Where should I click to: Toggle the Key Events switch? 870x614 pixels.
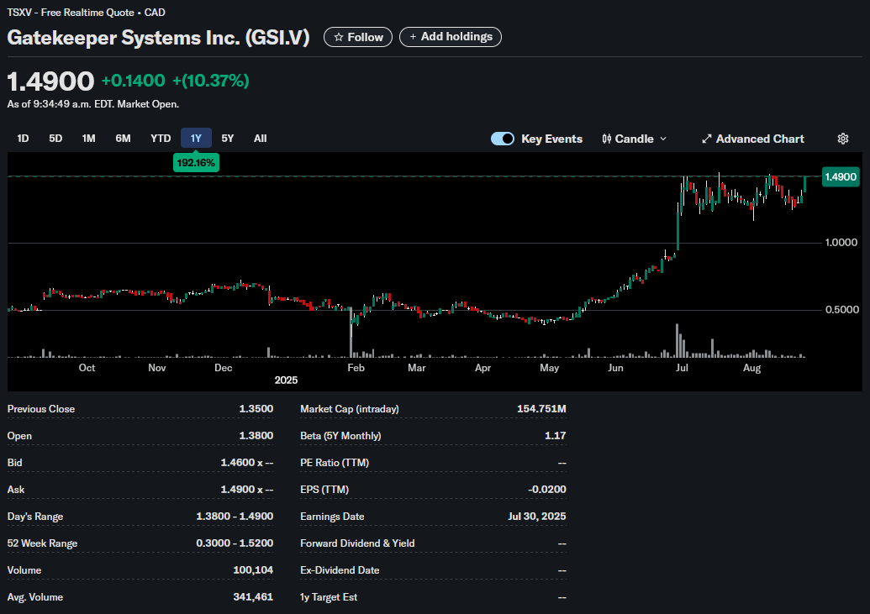coord(503,139)
